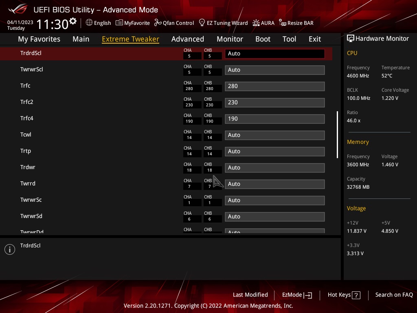
Task: Click the +12V reading 11.837 V
Action: [x=356, y=231]
